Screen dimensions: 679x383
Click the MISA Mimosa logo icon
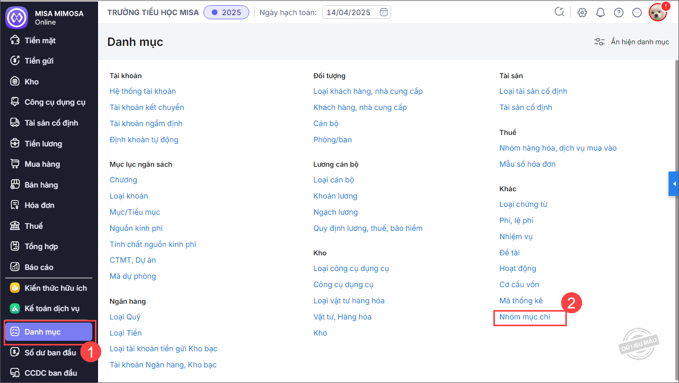[x=16, y=17]
